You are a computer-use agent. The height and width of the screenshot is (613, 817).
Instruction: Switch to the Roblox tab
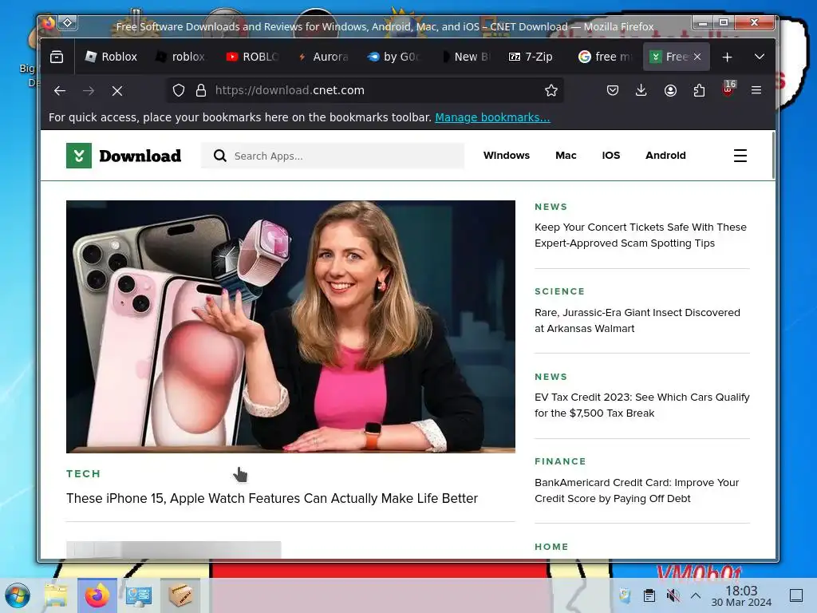pos(112,57)
